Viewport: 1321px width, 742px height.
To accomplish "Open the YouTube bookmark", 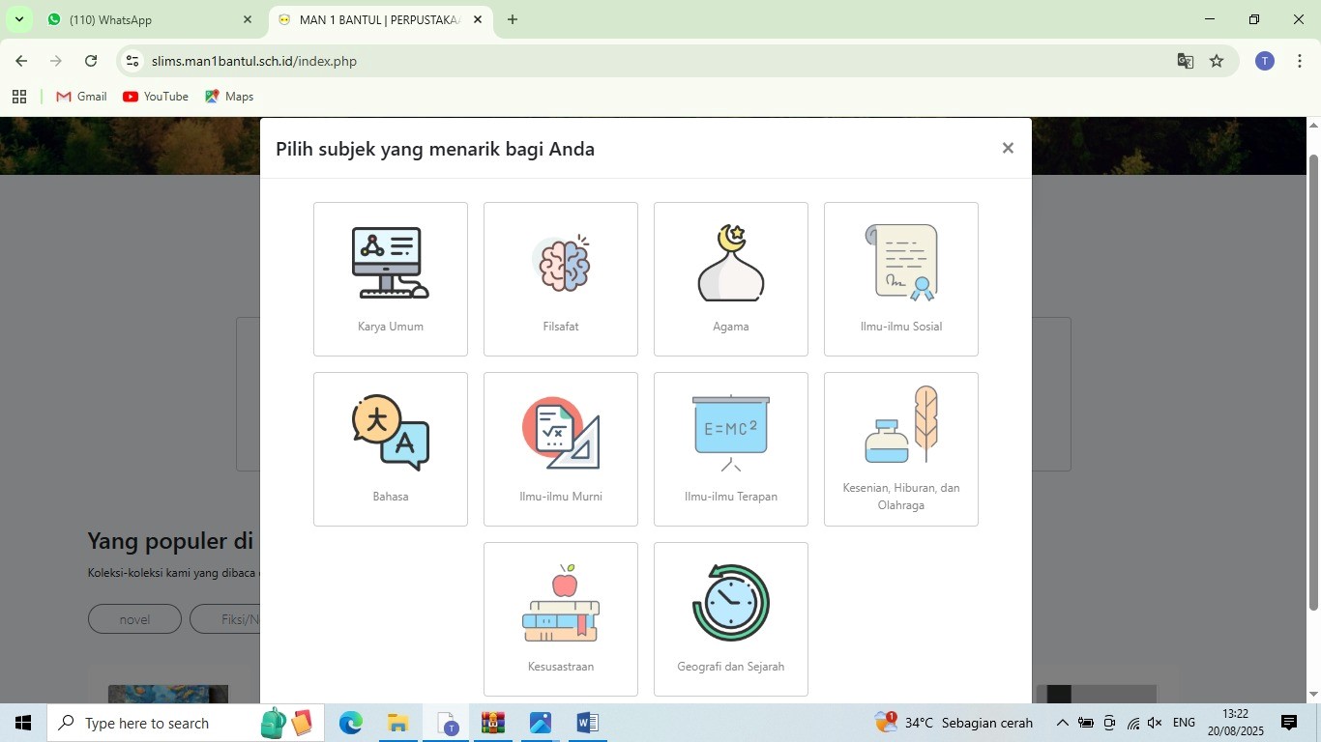I will coord(156,97).
